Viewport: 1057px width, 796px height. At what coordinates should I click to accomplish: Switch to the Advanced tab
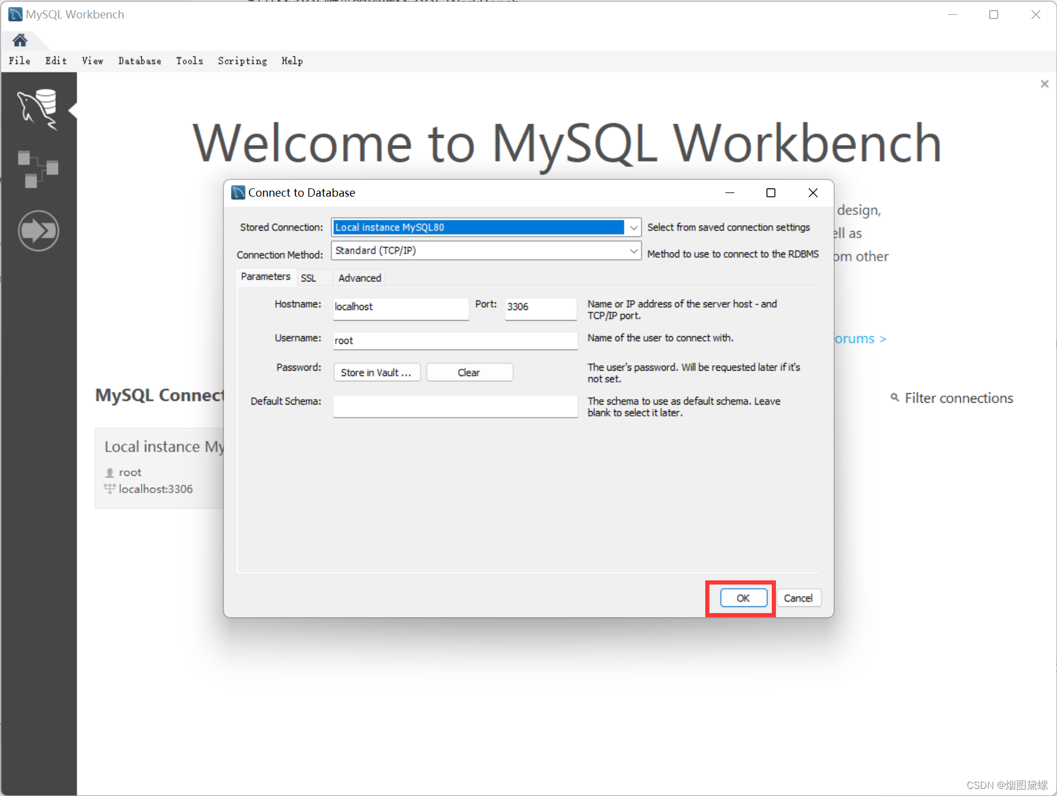coord(359,278)
